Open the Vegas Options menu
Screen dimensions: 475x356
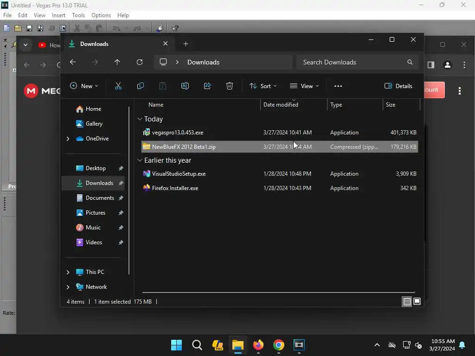(101, 15)
